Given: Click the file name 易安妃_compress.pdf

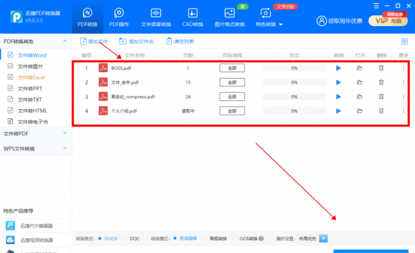Looking at the screenshot, I should pos(133,96).
